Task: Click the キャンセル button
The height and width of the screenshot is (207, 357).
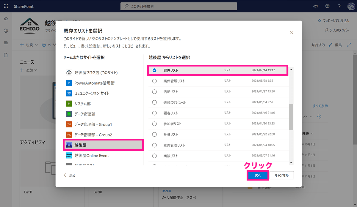Action: [281, 175]
